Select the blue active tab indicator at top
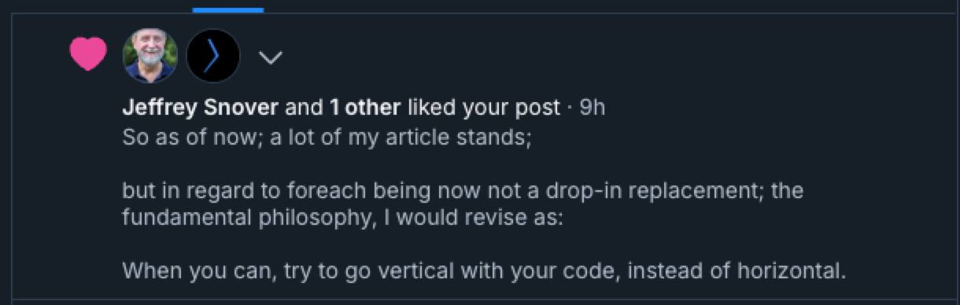Viewport: 960px width, 305px height. tap(228, 9)
